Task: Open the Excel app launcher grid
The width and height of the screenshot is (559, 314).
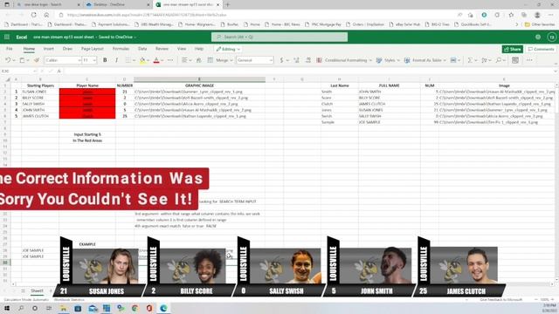Action: 7,37
